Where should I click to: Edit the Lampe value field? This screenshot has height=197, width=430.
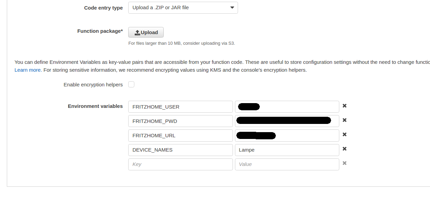point(287,150)
